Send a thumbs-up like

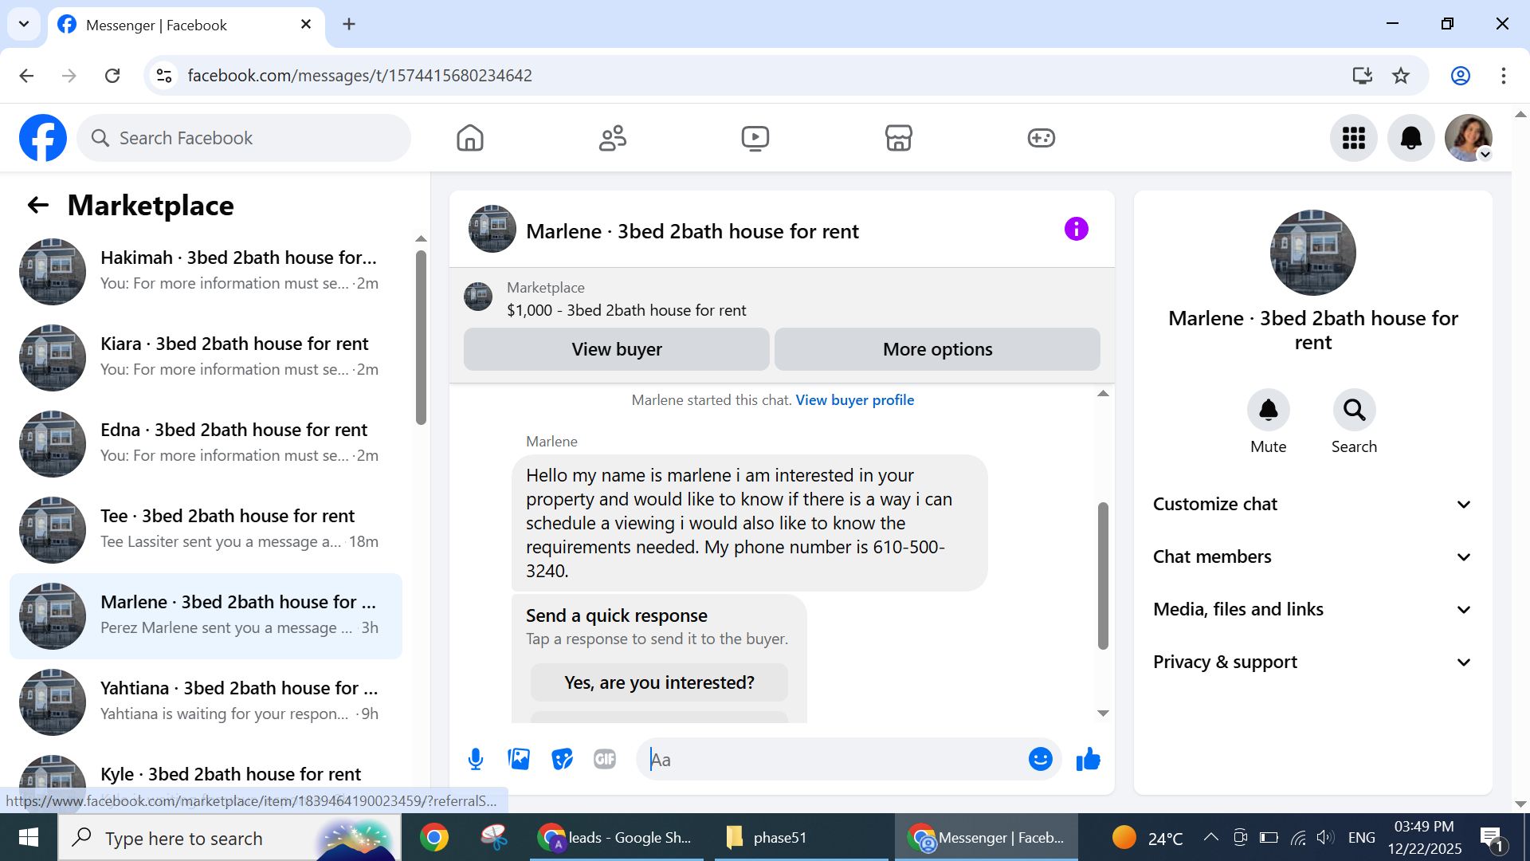(x=1088, y=759)
